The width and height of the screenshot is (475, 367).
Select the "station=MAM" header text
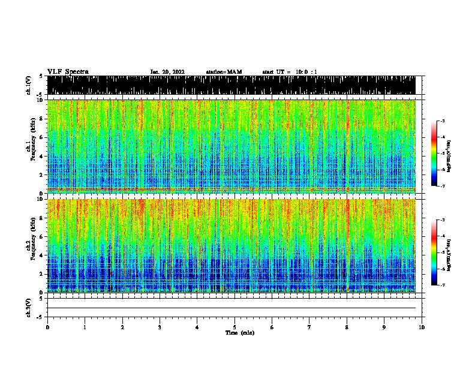224,72
